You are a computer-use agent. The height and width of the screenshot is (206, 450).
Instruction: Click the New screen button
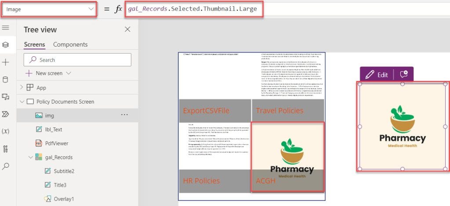(48, 73)
